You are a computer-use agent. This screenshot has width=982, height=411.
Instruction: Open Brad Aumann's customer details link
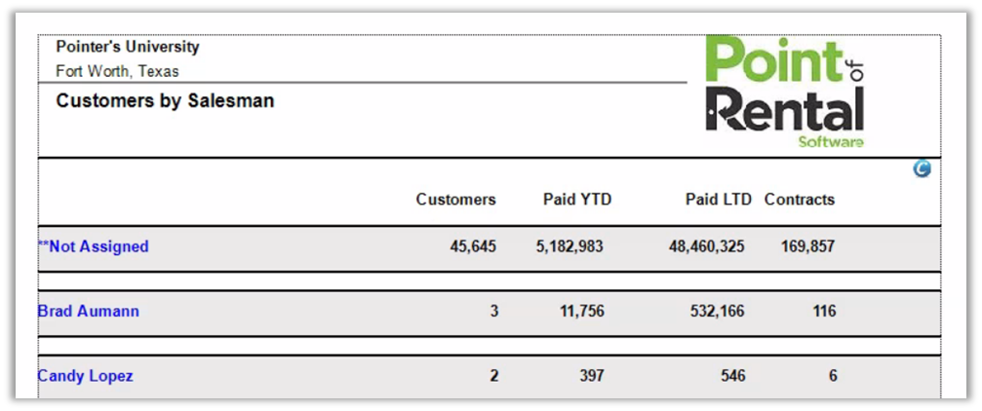88,312
